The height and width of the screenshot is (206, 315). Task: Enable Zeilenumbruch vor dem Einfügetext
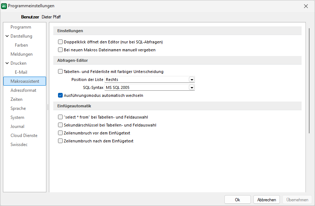tap(61, 133)
